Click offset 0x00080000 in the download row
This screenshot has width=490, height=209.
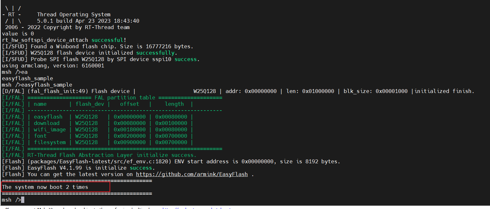coord(130,123)
